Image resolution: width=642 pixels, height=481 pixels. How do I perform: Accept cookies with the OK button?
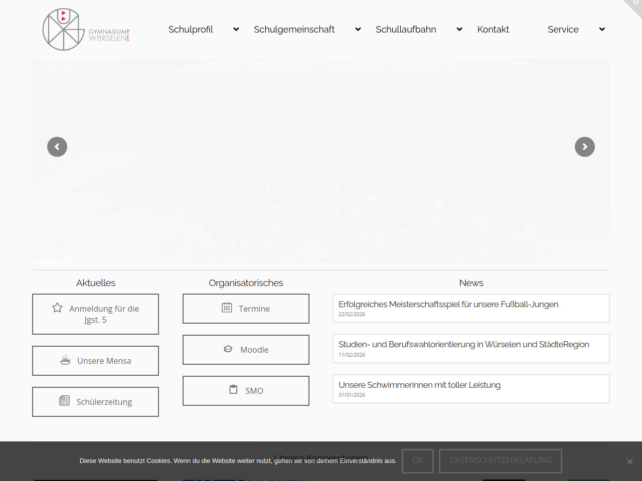[x=418, y=460]
